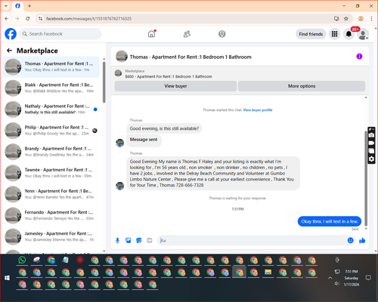This screenshot has height=302, width=378.
Task: Choose a sticker icon in composer
Action: tap(139, 241)
